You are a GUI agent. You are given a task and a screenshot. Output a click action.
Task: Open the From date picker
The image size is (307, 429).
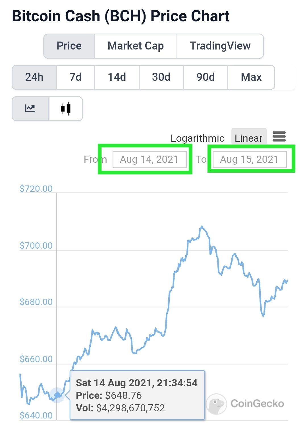coord(150,159)
